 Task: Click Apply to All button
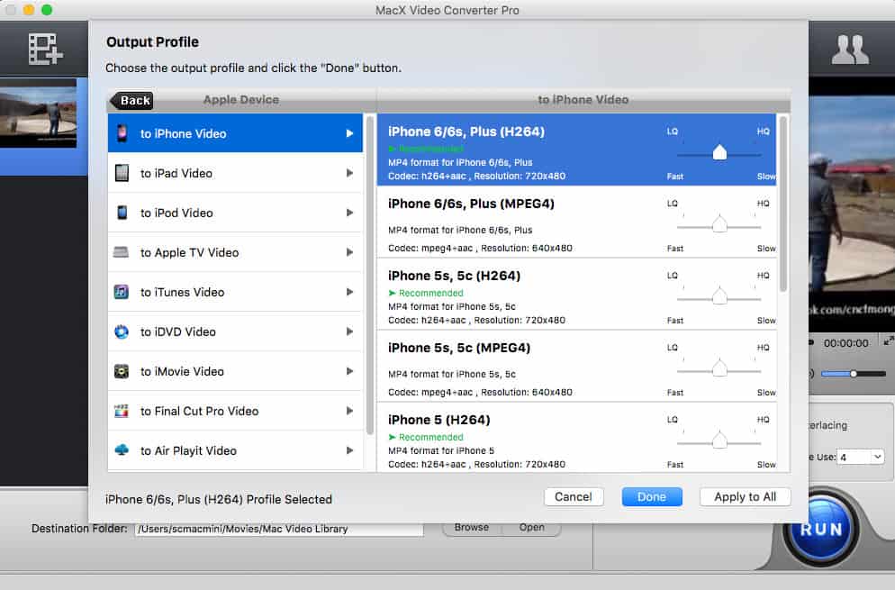[745, 497]
